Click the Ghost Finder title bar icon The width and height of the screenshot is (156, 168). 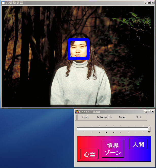[x=77, y=112]
